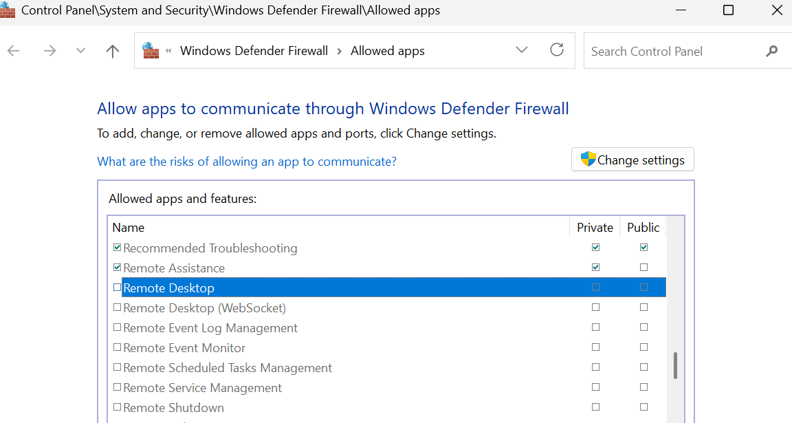Open the risks of allowing an app link
Viewport: 792px width, 423px height.
247,161
